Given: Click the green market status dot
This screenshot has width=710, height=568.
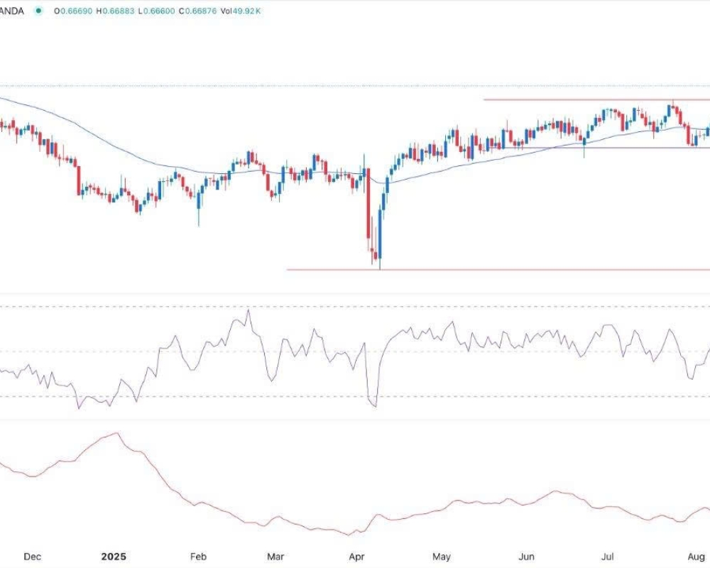Looking at the screenshot, I should click(37, 11).
